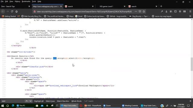The height and width of the screenshot is (108, 193).
Task: Close the find bar
Action: pos(190,101)
